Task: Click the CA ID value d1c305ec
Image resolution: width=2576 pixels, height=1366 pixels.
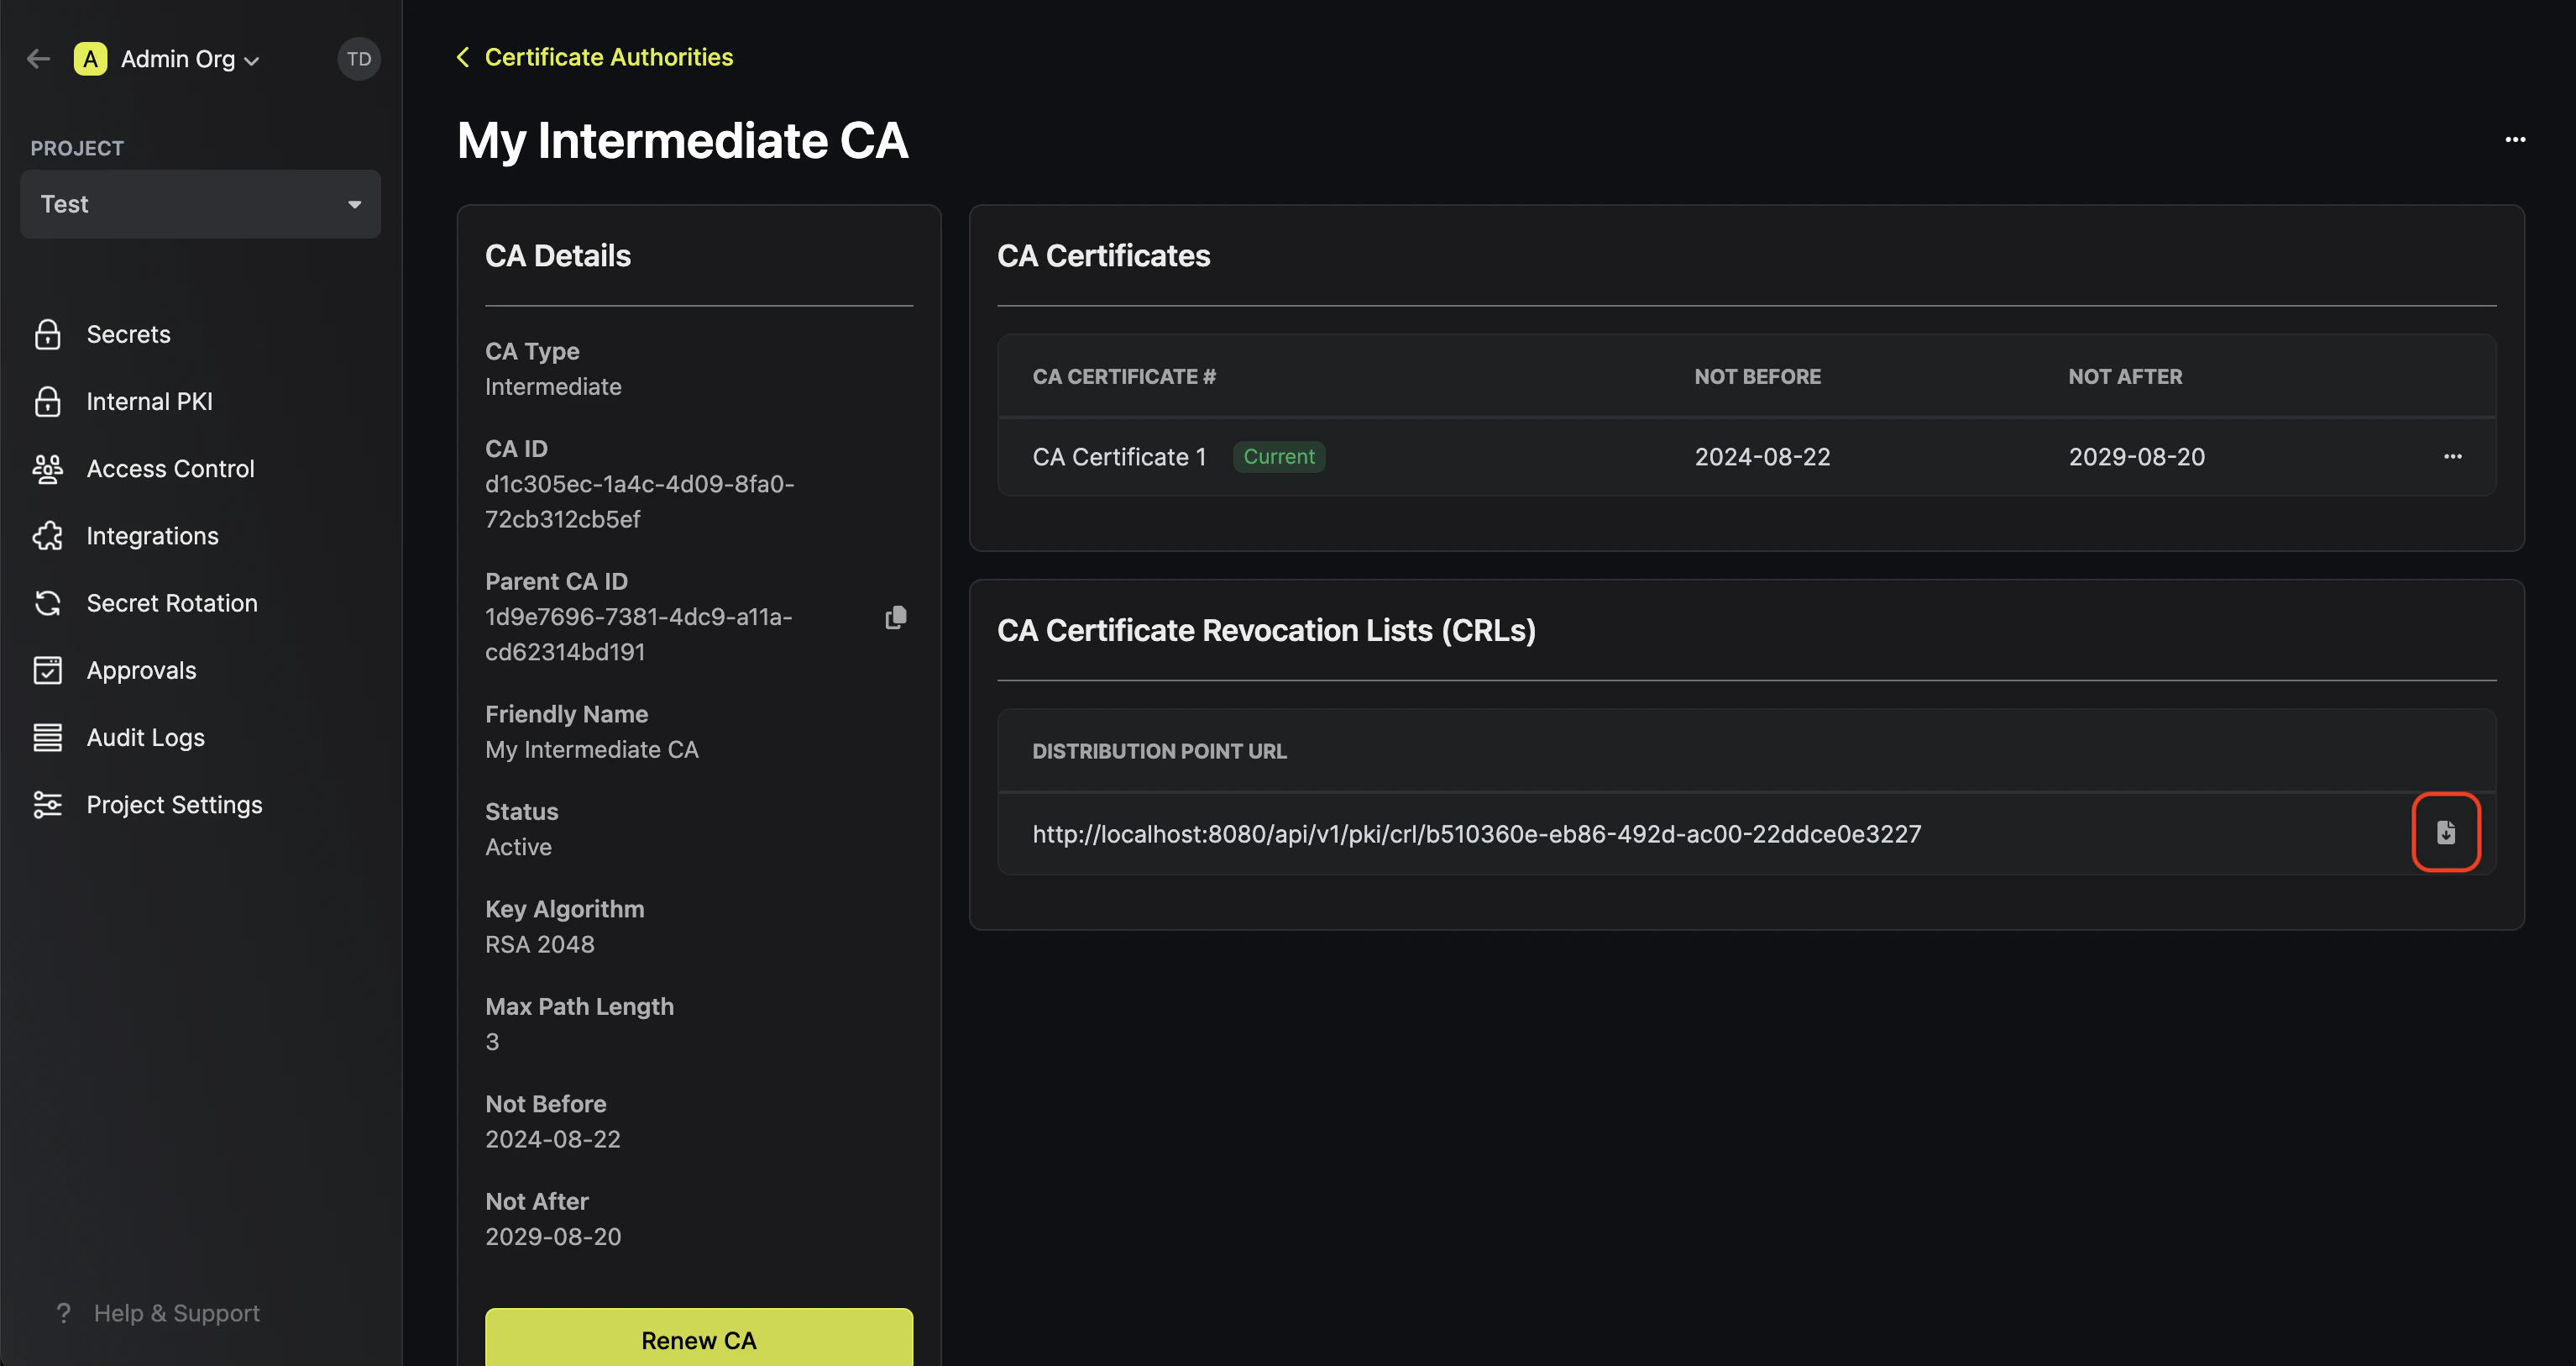Action: 639,502
